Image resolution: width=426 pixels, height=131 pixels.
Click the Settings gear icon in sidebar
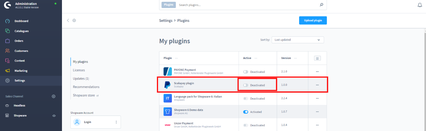[8, 81]
